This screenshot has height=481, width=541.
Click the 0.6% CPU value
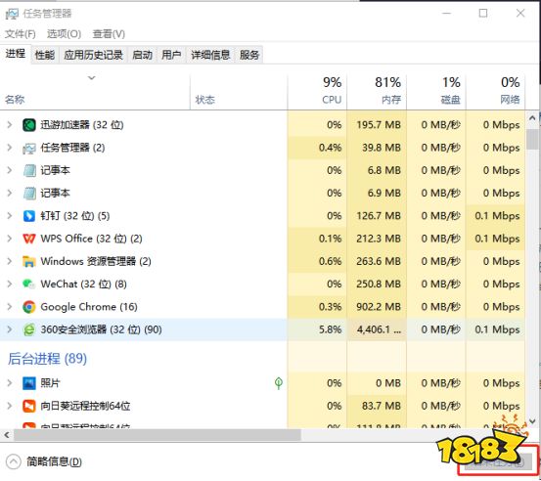point(331,261)
